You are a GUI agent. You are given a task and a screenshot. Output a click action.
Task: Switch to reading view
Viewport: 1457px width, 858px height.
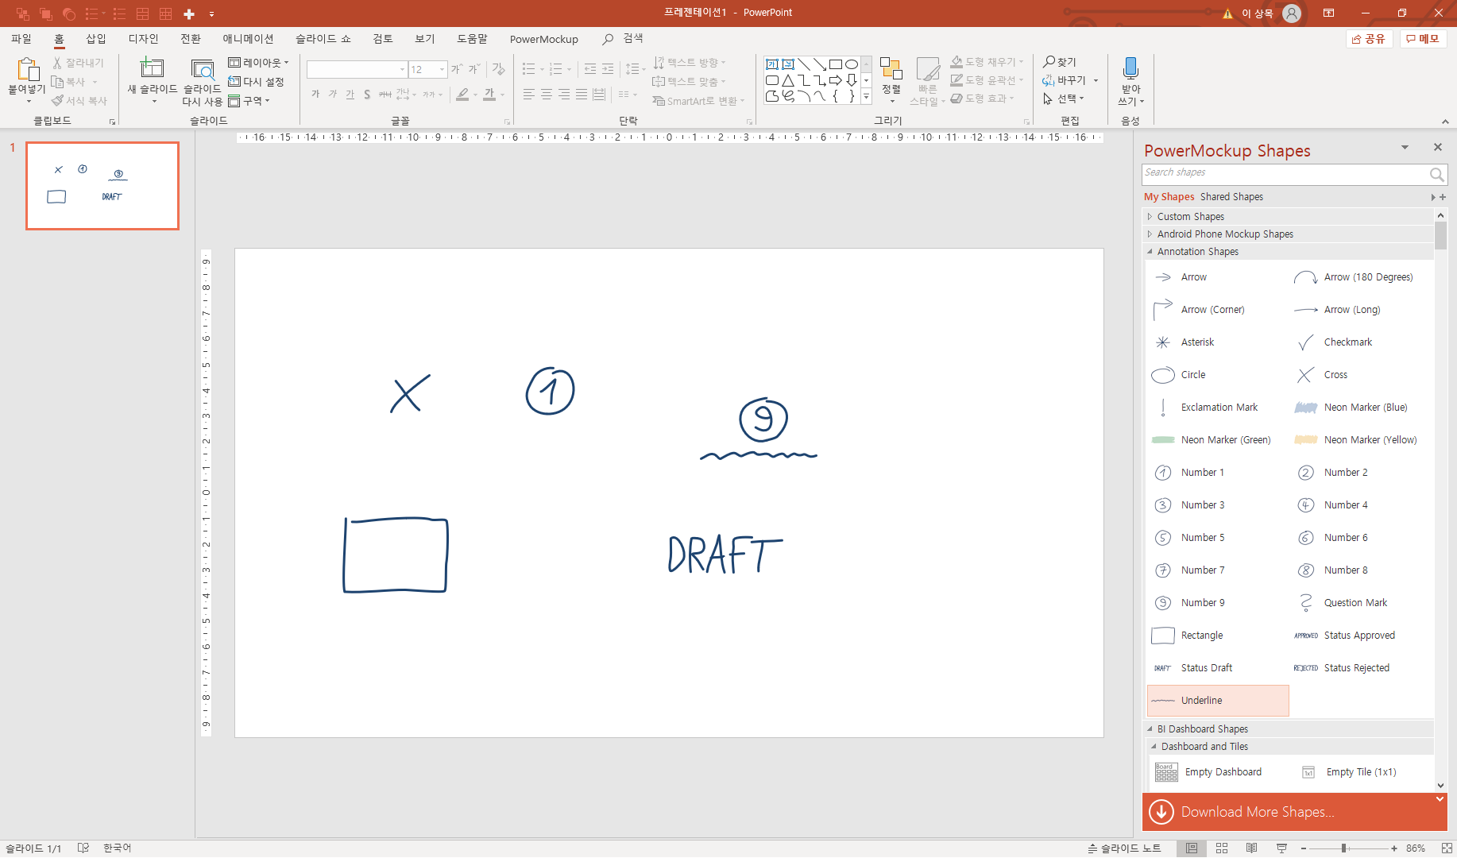pos(1252,848)
